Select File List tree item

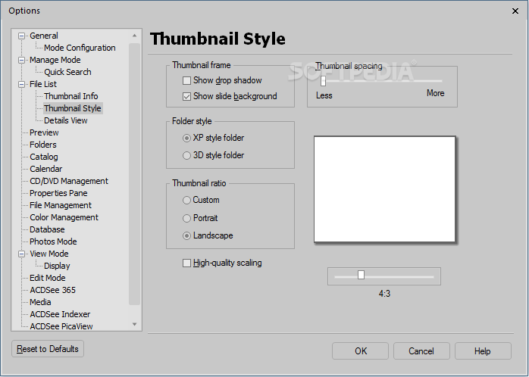coord(43,84)
